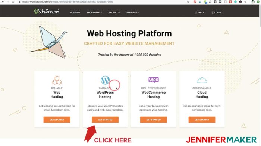Get started with Cloud Hosting
The width and height of the screenshot is (261, 146).
pyautogui.click(x=202, y=120)
